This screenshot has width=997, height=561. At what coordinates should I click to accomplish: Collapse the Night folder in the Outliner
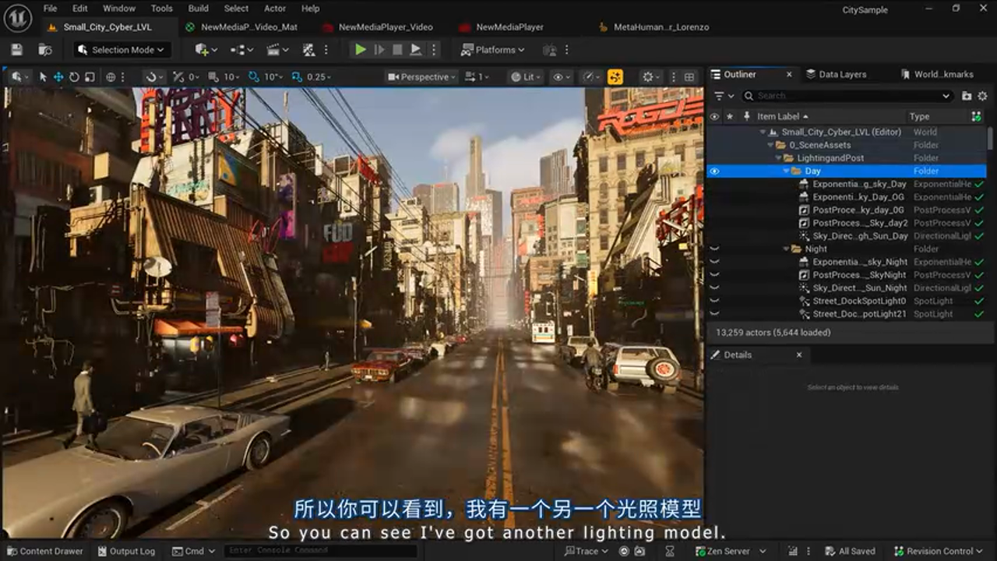click(784, 249)
